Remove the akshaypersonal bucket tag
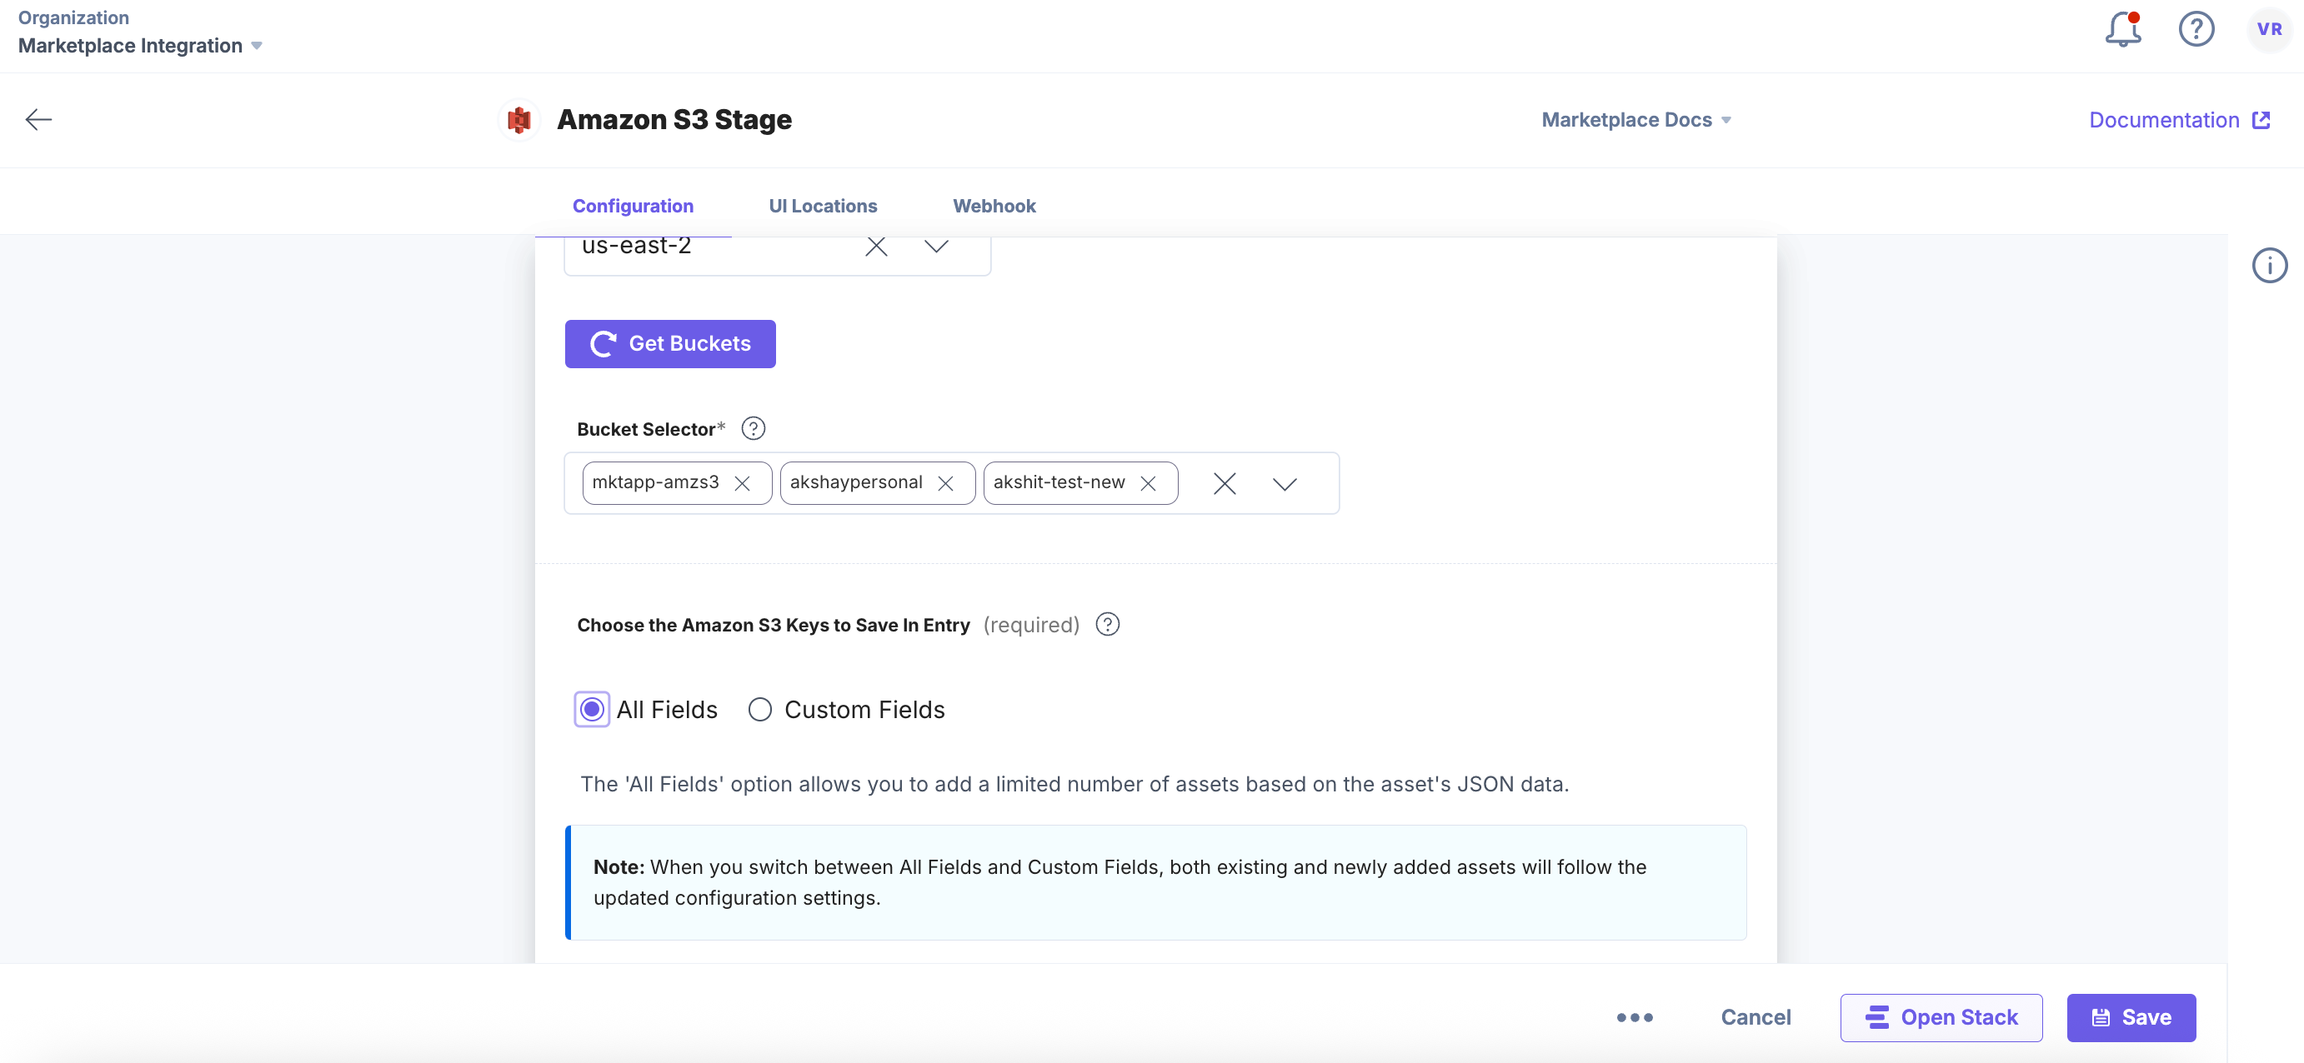This screenshot has width=2304, height=1063. coord(945,484)
